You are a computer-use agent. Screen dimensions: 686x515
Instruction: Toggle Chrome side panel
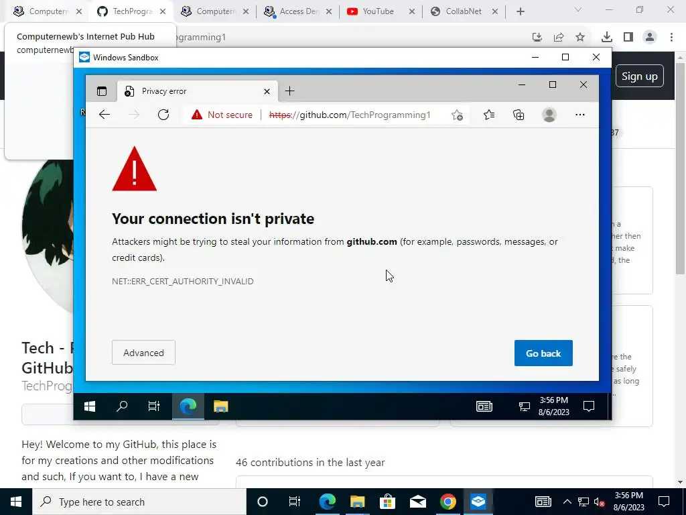pos(628,38)
